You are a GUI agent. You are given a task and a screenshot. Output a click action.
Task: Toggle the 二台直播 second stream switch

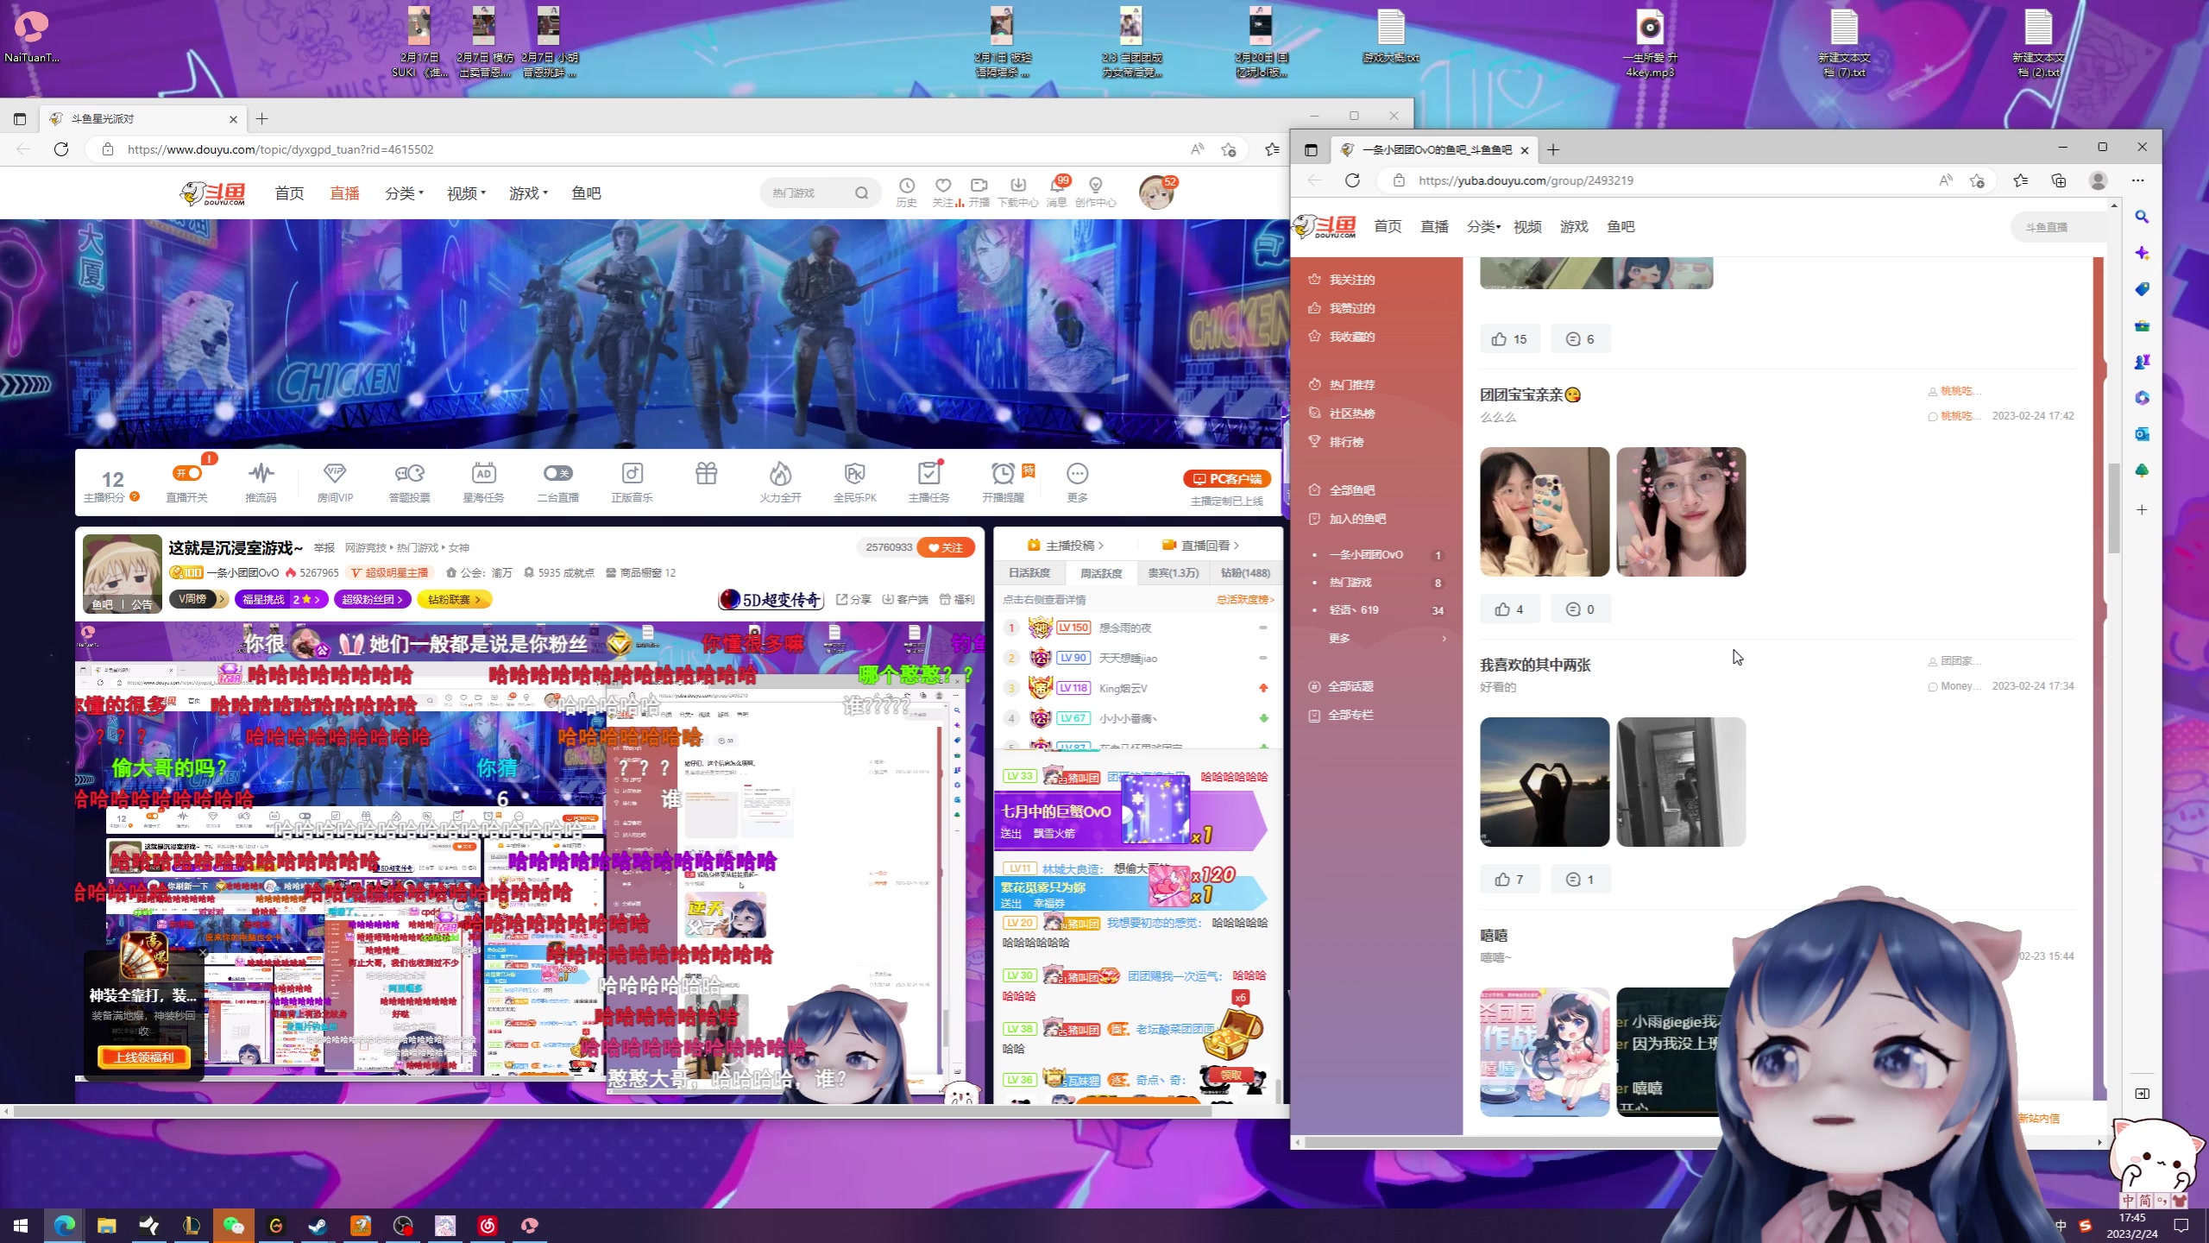pyautogui.click(x=557, y=473)
